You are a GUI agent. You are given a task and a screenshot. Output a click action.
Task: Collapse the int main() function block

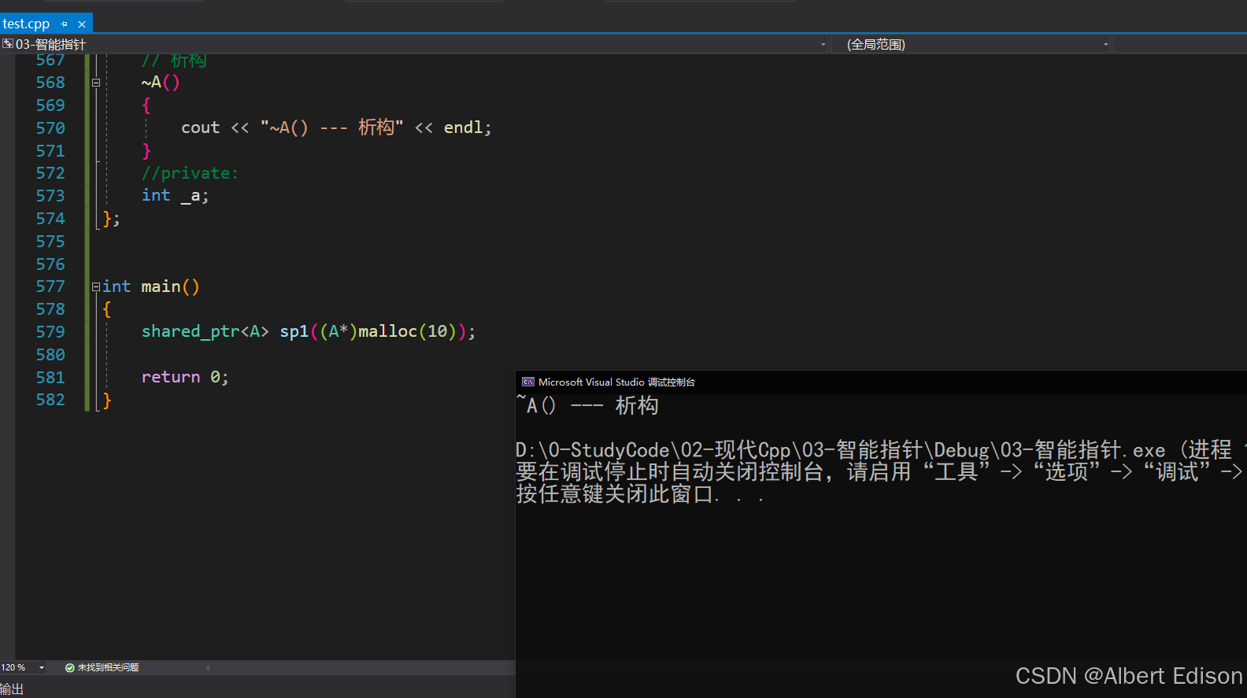click(96, 287)
